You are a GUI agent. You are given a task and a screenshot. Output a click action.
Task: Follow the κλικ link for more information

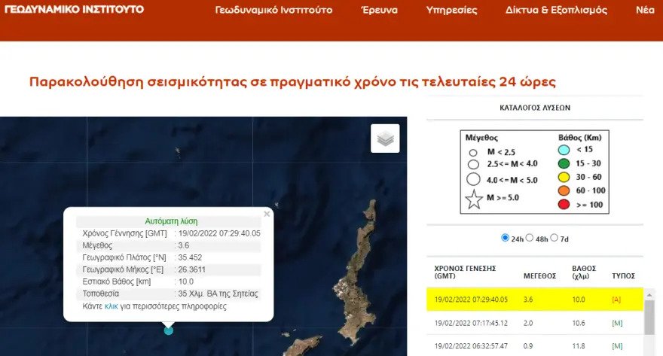click(x=112, y=306)
